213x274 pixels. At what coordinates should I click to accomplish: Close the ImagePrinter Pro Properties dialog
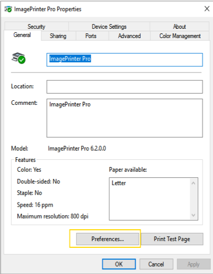[x=207, y=9]
